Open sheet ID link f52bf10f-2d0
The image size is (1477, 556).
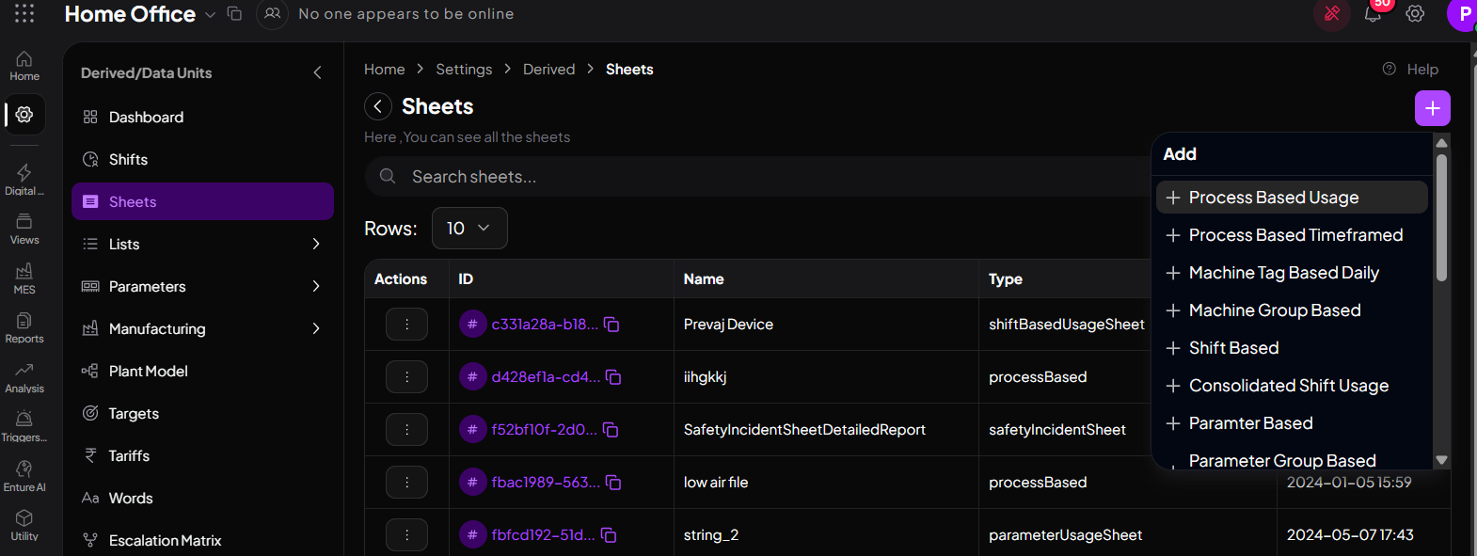click(544, 430)
